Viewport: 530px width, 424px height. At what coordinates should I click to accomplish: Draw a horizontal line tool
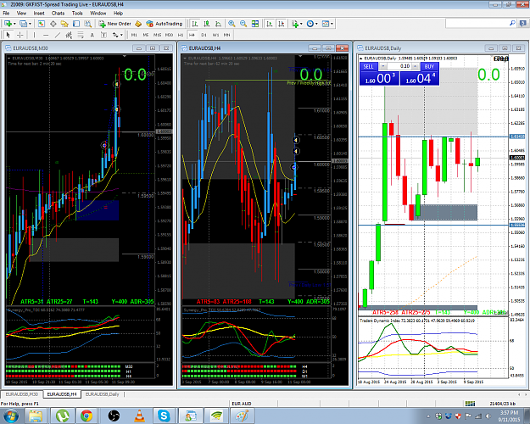[46, 35]
